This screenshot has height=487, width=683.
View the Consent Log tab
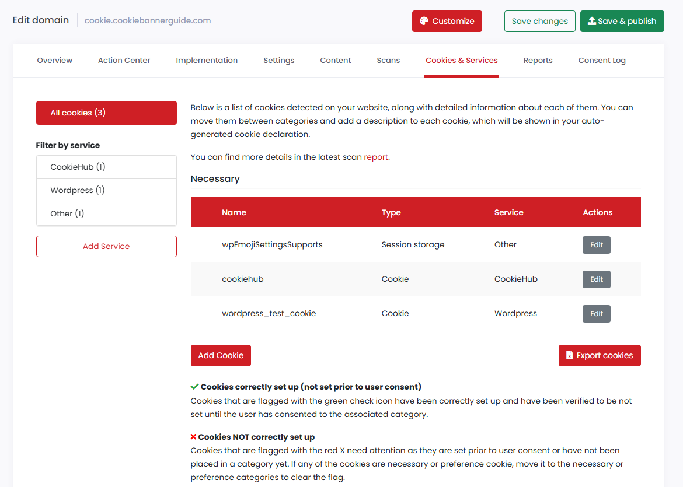tap(602, 61)
